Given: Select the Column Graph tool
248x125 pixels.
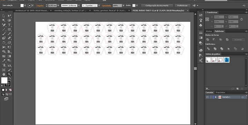Looking at the screenshot, I should [x=9, y=65].
